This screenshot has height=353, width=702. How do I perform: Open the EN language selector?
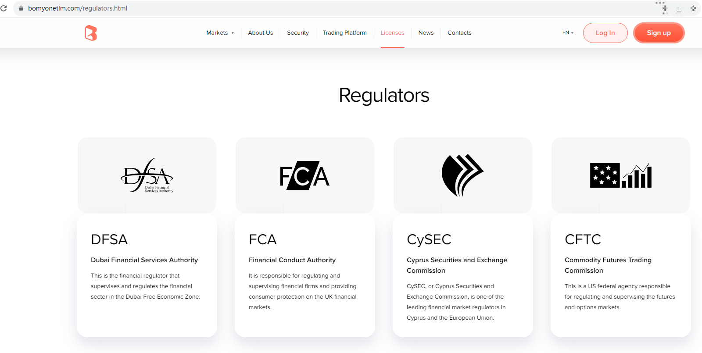(568, 33)
